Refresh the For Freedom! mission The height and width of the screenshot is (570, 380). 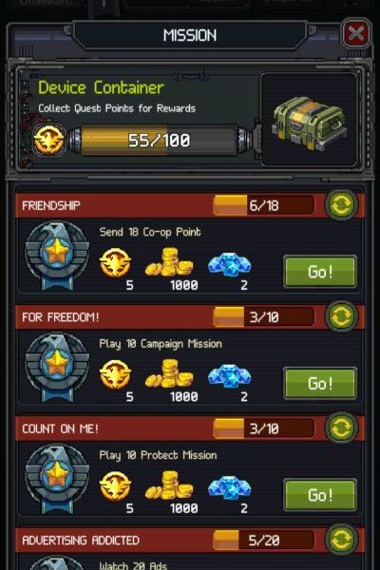pyautogui.click(x=341, y=316)
